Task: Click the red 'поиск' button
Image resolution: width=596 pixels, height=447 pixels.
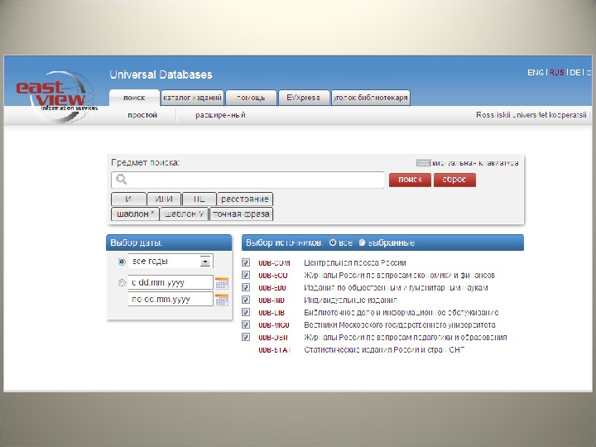Action: (x=410, y=180)
